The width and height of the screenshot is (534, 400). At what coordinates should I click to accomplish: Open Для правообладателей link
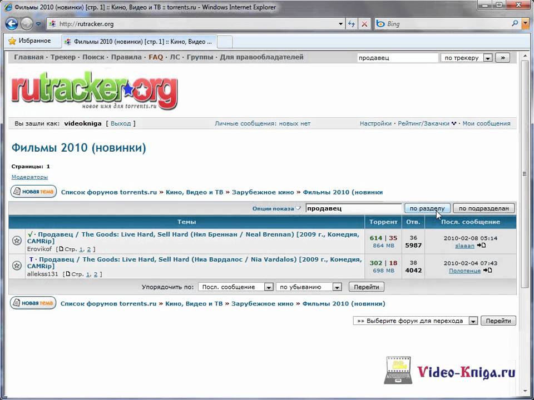point(261,57)
